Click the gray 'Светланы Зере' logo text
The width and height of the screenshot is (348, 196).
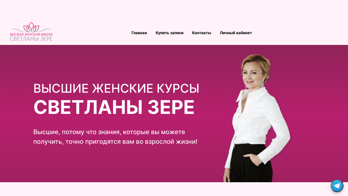click(31, 39)
